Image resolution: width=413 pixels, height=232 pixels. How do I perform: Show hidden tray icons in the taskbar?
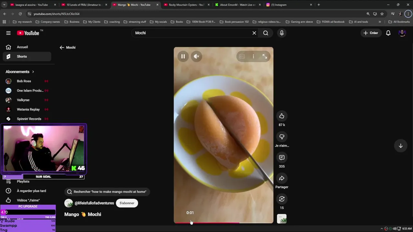pyautogui.click(x=381, y=228)
